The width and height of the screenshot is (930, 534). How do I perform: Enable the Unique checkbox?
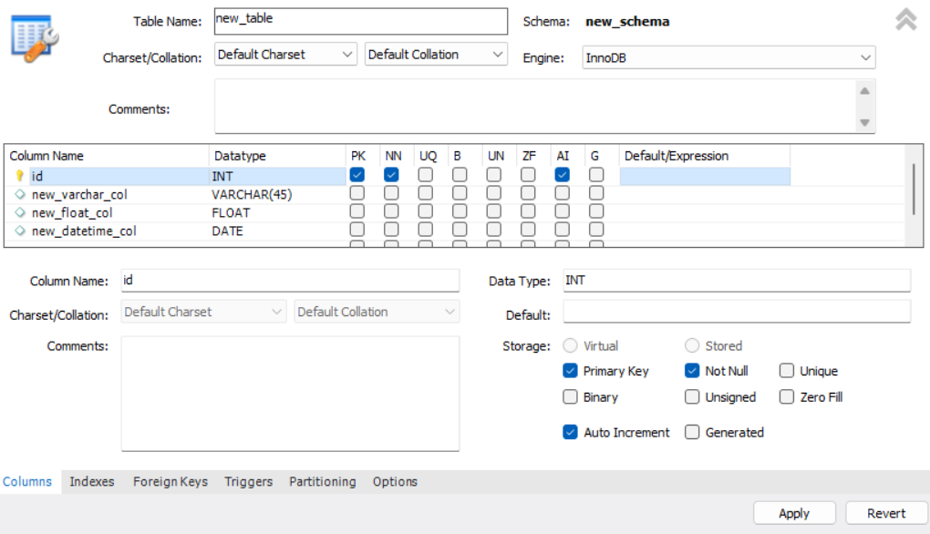pyautogui.click(x=787, y=371)
